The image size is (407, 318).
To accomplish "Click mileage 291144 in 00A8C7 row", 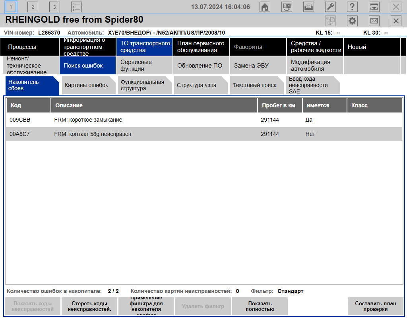I will [270, 134].
